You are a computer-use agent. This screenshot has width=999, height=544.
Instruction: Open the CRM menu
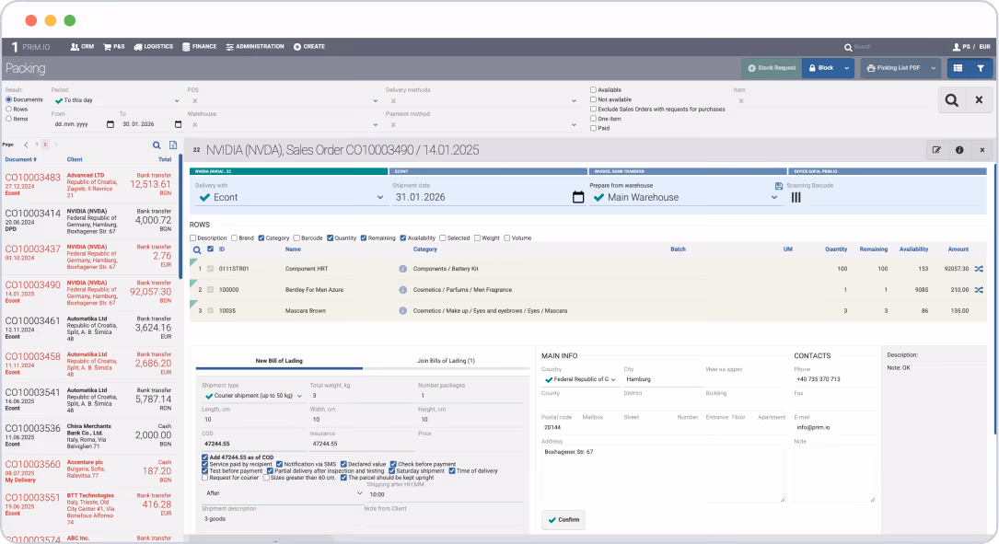point(82,47)
